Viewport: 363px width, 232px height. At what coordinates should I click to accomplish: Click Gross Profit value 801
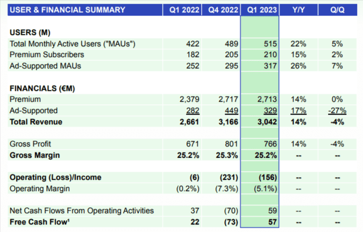pos(231,144)
